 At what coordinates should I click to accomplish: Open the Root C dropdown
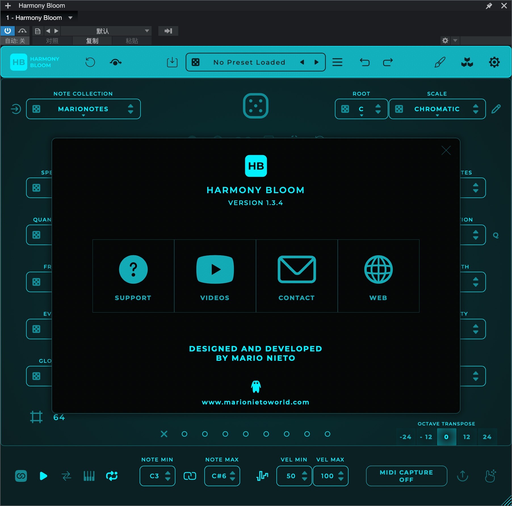click(361, 109)
